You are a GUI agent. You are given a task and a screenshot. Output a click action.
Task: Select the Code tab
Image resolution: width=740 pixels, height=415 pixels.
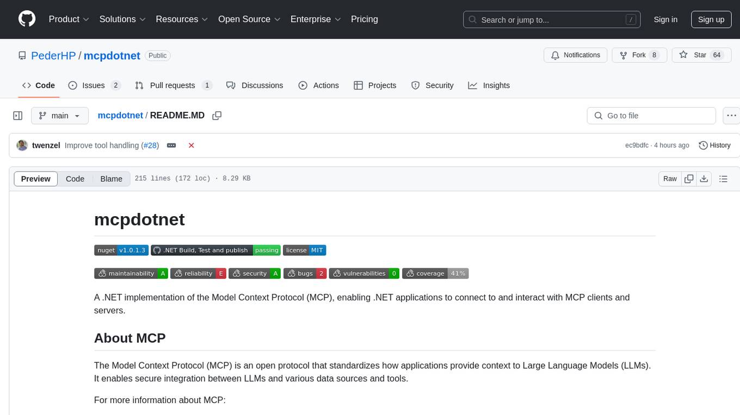[38, 85]
